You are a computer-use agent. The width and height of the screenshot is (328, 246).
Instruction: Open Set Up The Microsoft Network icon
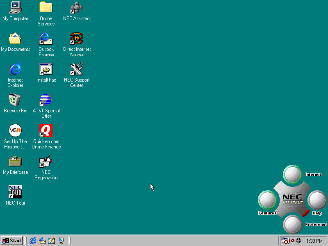point(15,131)
